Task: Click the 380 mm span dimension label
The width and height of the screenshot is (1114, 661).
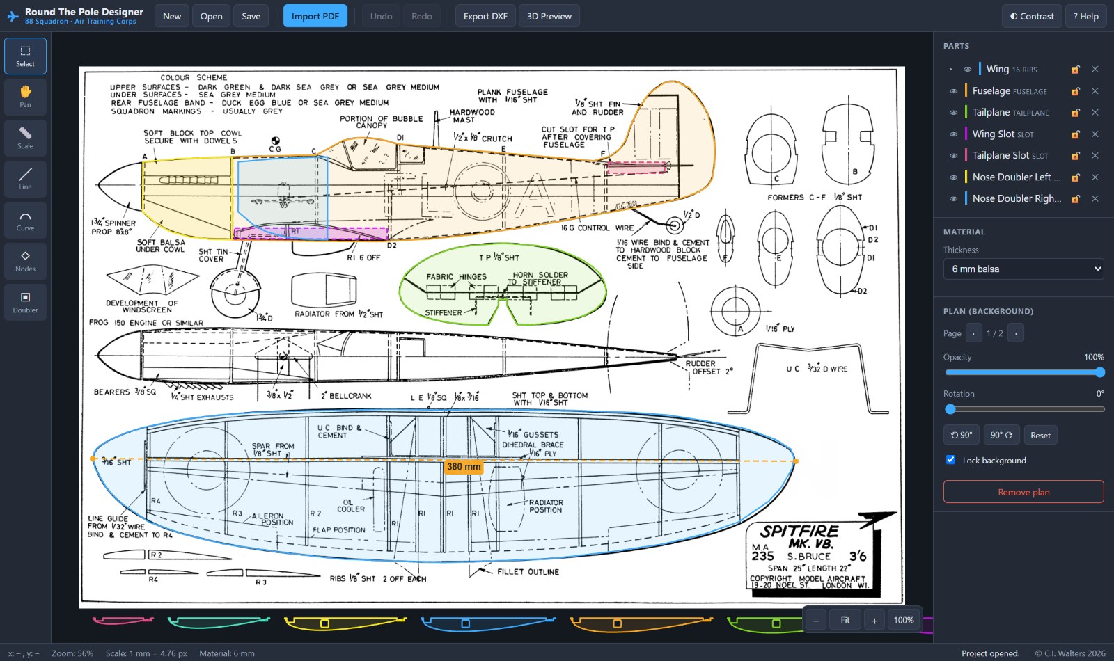Action: point(464,467)
